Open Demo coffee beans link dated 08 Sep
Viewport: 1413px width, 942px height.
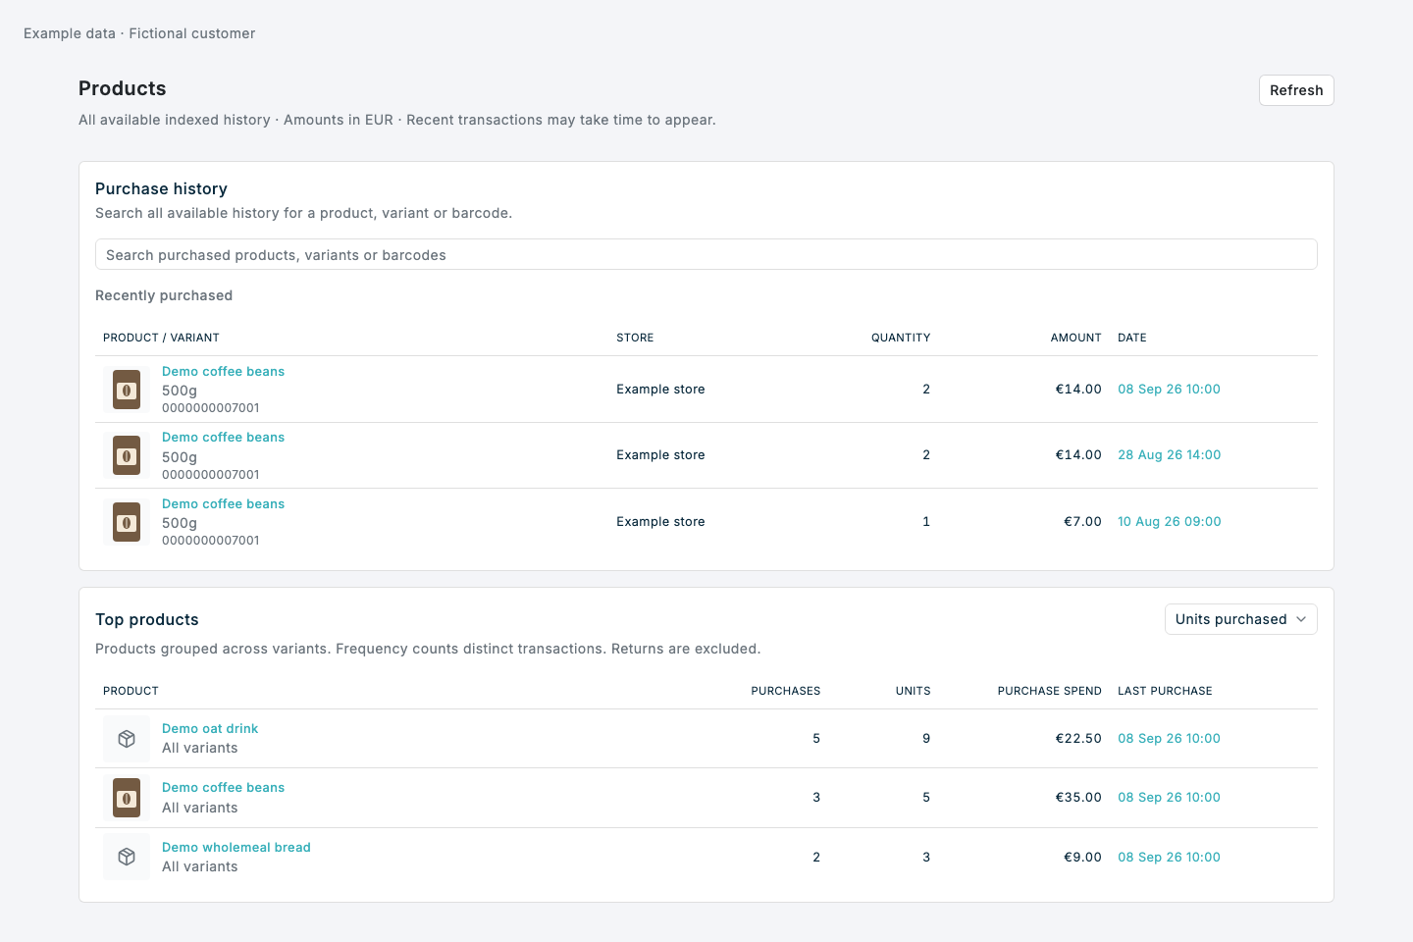(x=223, y=372)
